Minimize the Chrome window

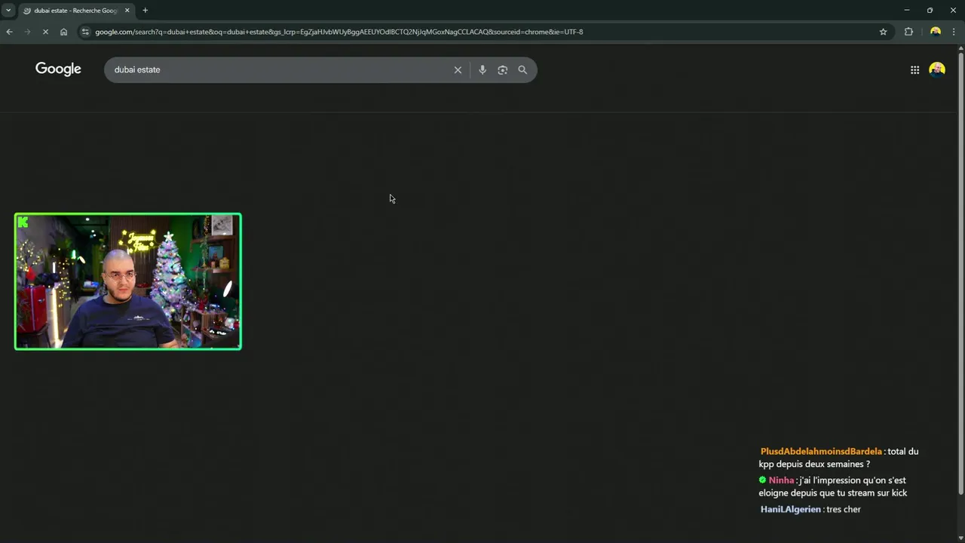click(906, 11)
